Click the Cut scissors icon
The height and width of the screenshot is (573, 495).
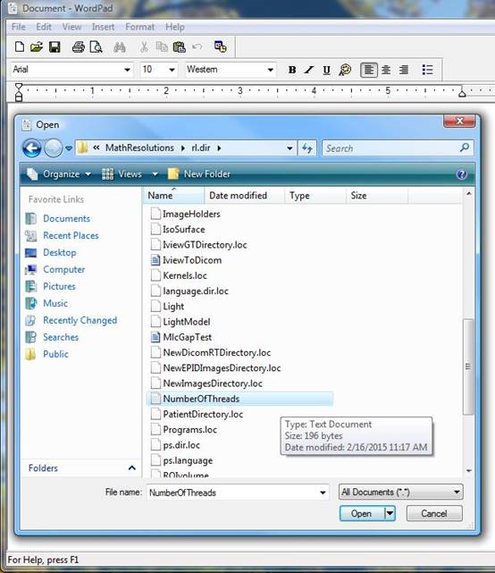click(x=144, y=46)
